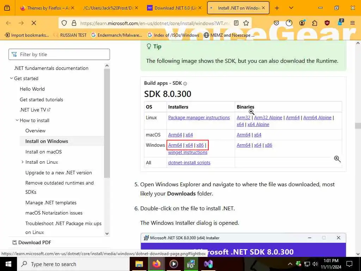Open Firefox View tab list icon

pyautogui.click(x=7, y=8)
